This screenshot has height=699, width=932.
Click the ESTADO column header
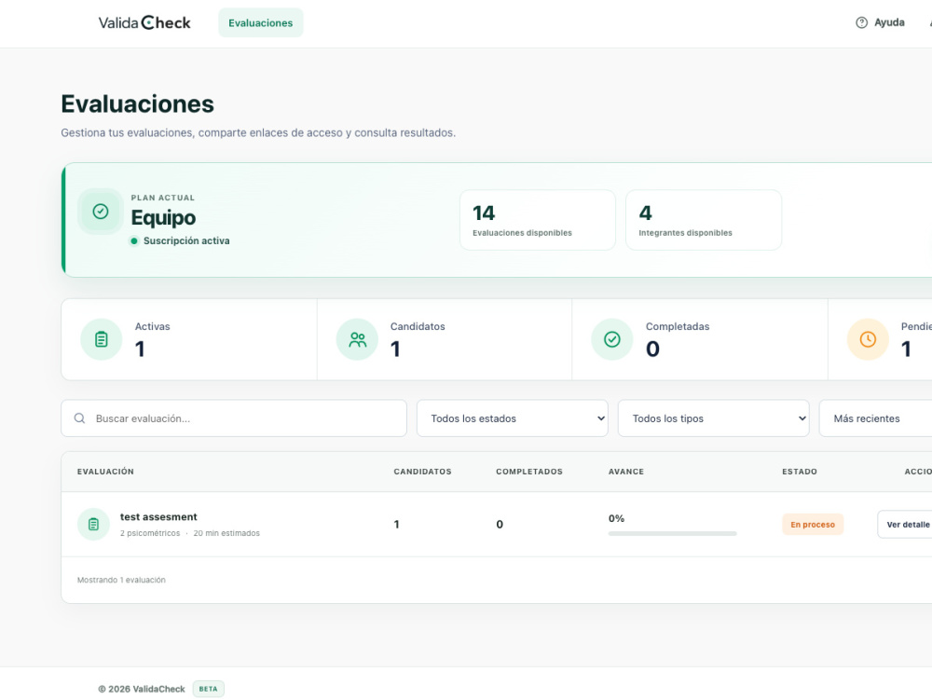click(x=800, y=472)
